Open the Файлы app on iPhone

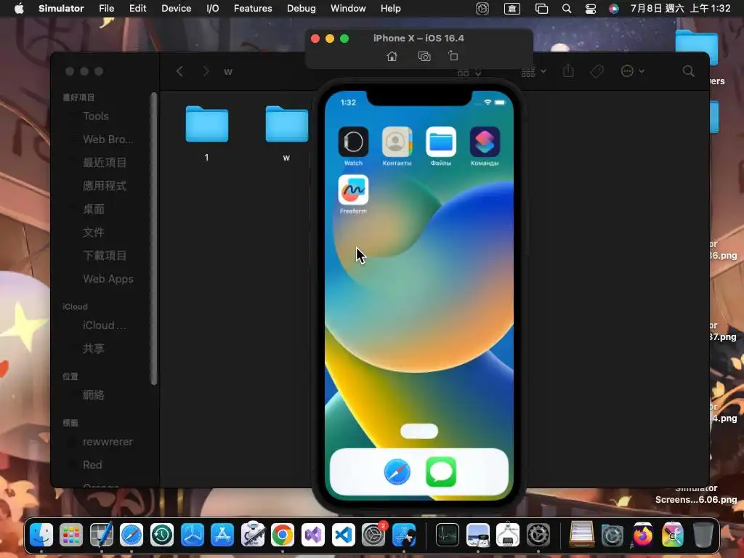[441, 142]
